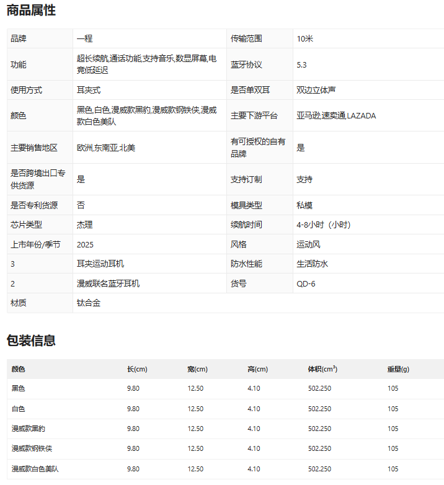Select the brand value 一程
The image size is (444, 485).
tap(85, 38)
